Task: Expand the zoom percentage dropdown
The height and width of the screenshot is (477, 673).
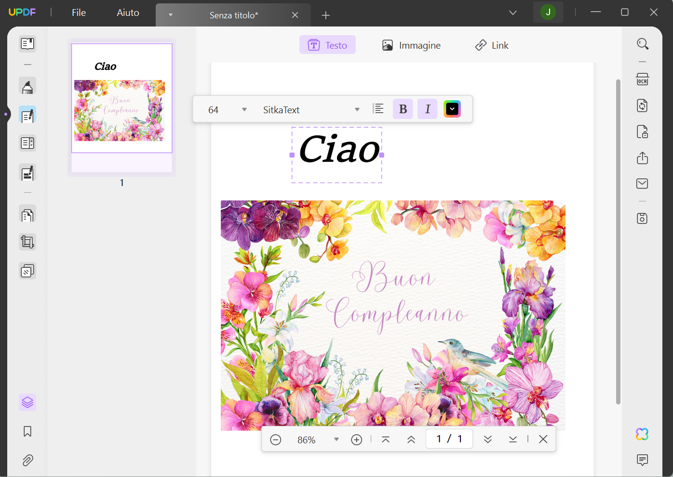Action: (x=336, y=439)
